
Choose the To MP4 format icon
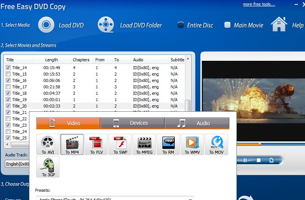pyautogui.click(x=72, y=144)
